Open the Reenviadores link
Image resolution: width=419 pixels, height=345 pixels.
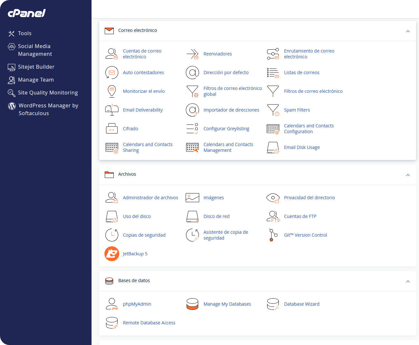[218, 54]
